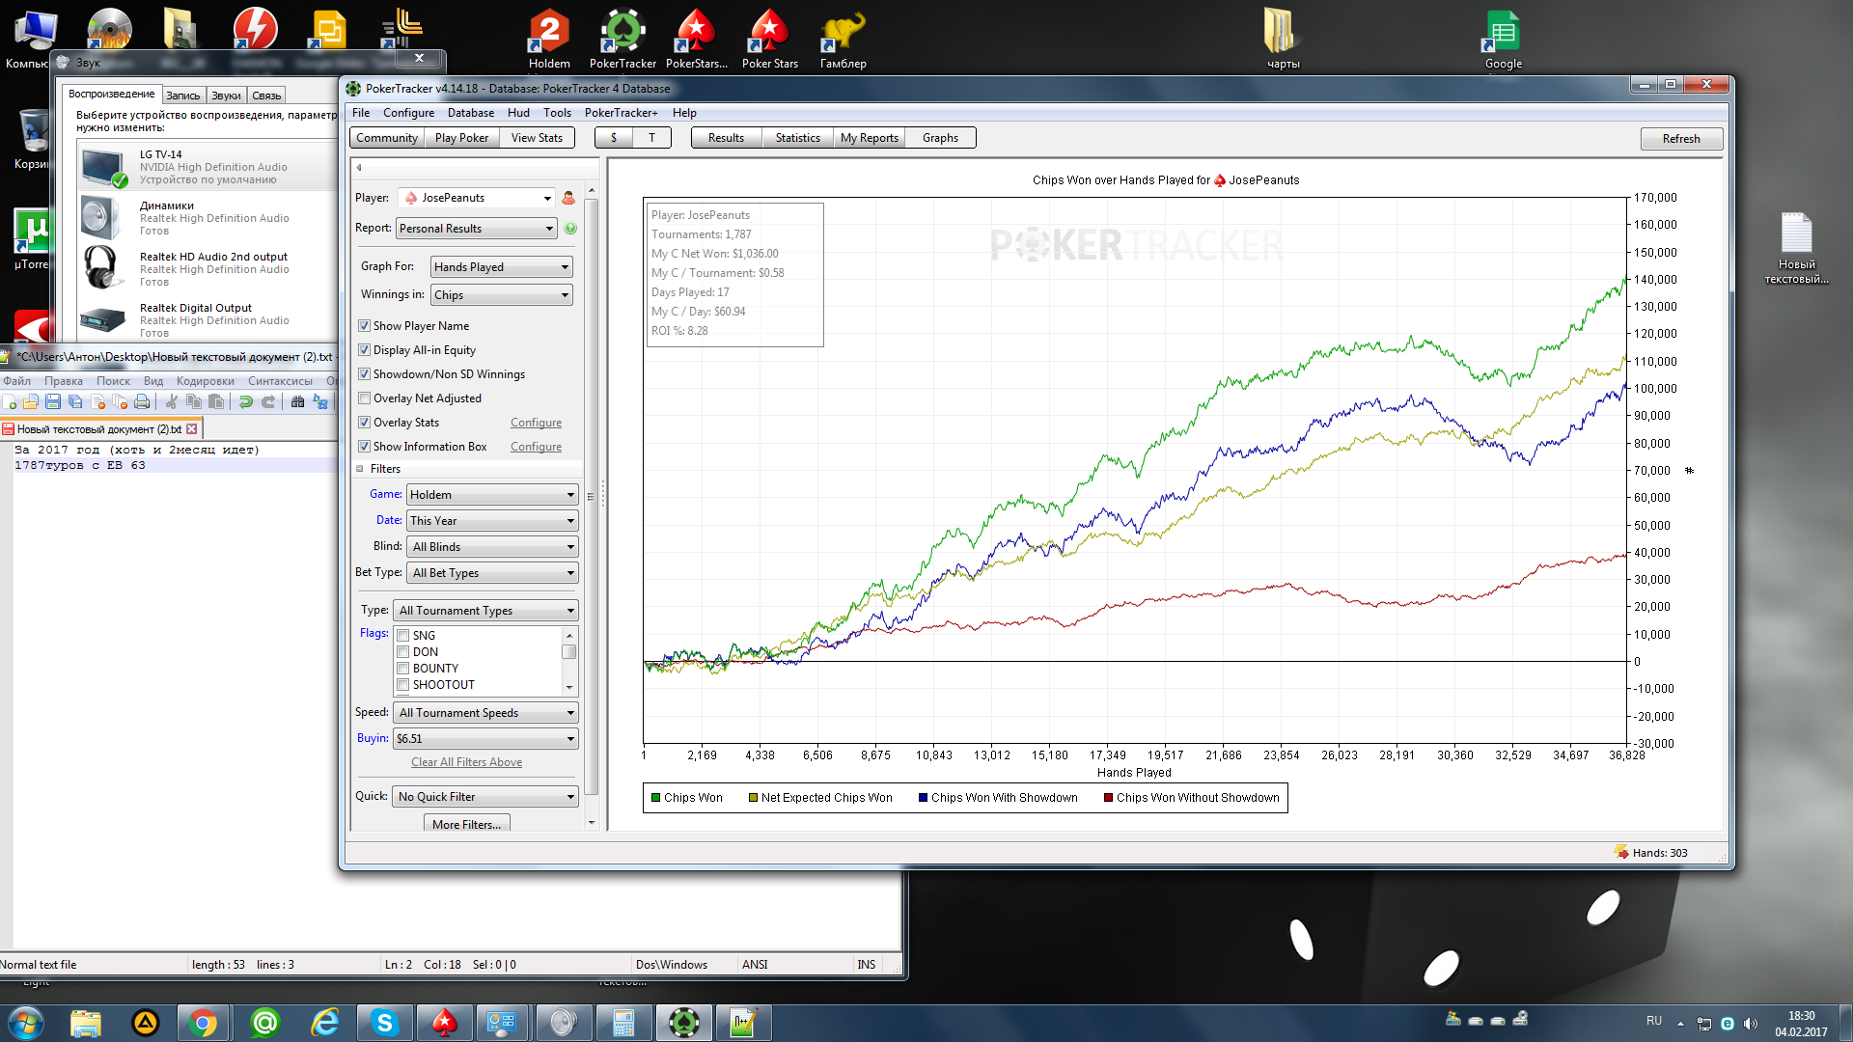Click the View Stats button
Screen dimensions: 1853x1042
537,138
